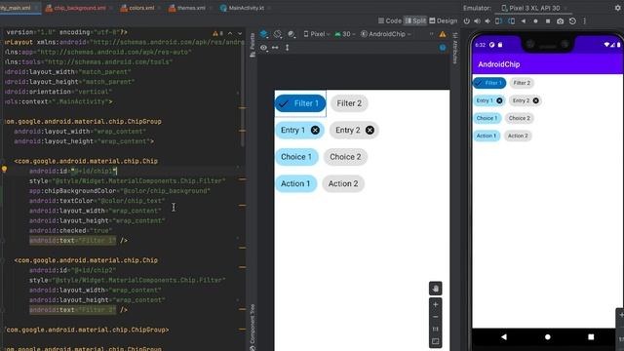Tap emulator navigation bar Home button
624x351 pixels.
coord(548,337)
